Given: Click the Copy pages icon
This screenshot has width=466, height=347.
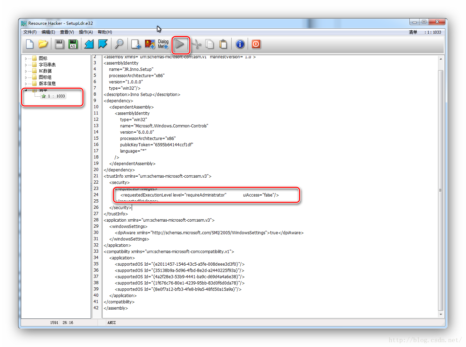Looking at the screenshot, I should coord(210,44).
